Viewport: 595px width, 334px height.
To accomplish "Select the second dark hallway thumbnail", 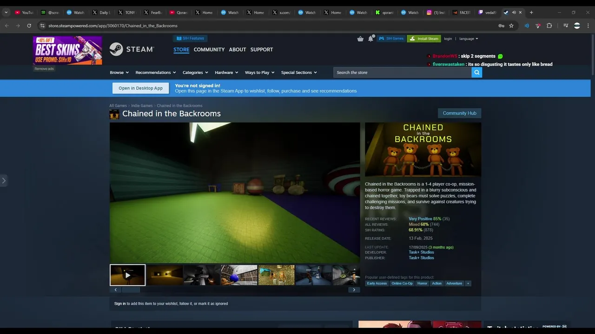I will point(165,275).
